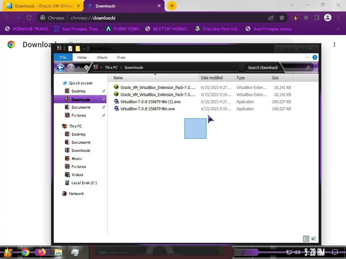Switch to the Downloads - Oracle VM VirtualBox Chrome tab
Viewport: 346px width, 259px height.
pos(43,6)
